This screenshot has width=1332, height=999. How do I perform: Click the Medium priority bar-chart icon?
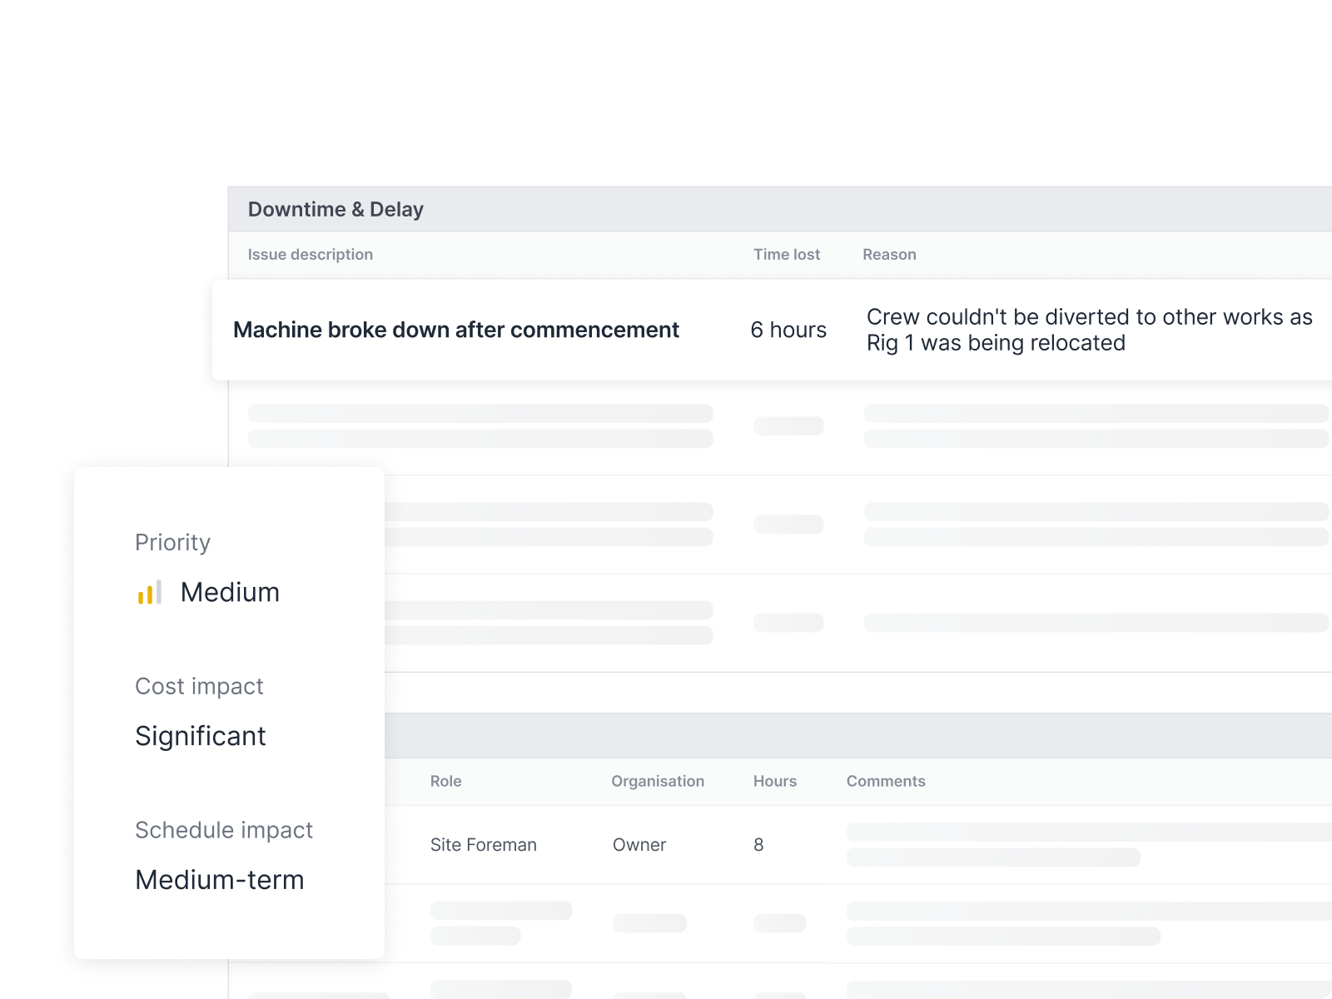(x=150, y=592)
